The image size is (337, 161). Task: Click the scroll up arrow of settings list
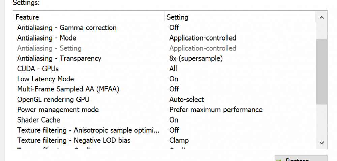(x=321, y=17)
